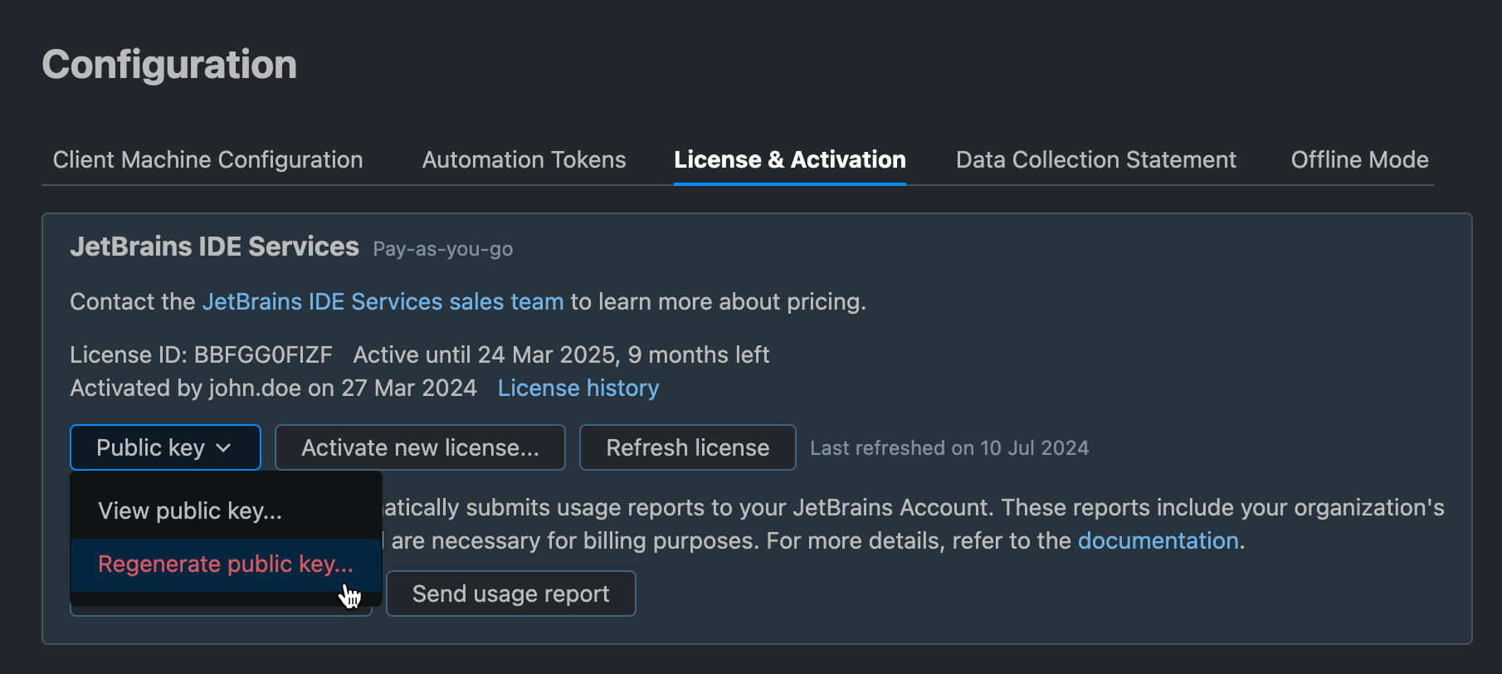Image resolution: width=1502 pixels, height=674 pixels.
Task: Go to the Data Collection Statement tab
Action: [1095, 159]
